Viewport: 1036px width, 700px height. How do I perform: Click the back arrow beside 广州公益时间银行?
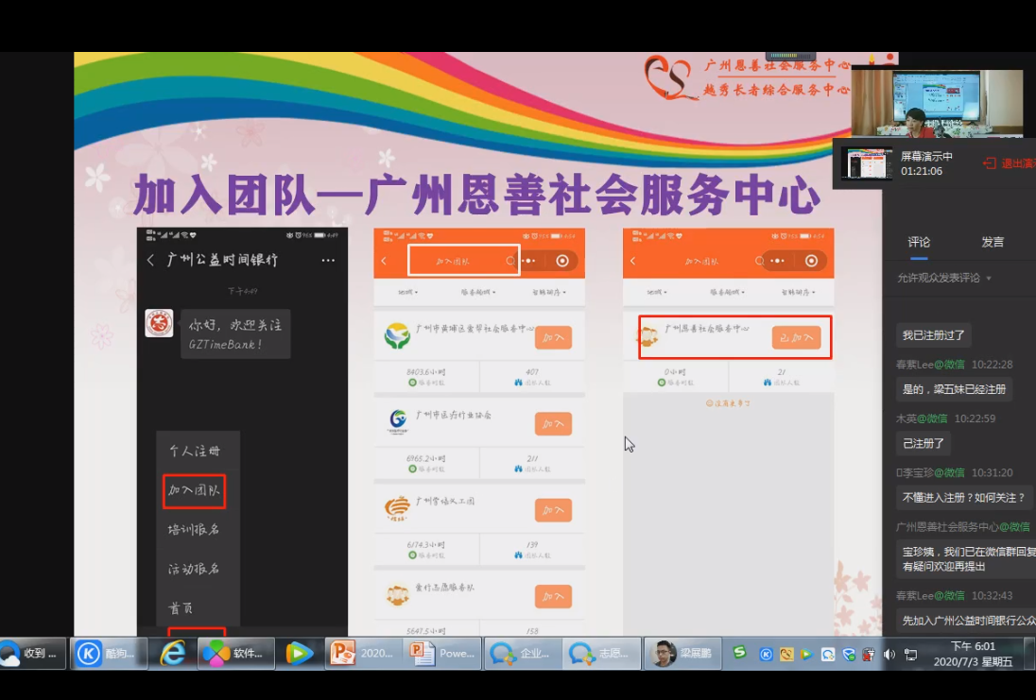(x=150, y=260)
